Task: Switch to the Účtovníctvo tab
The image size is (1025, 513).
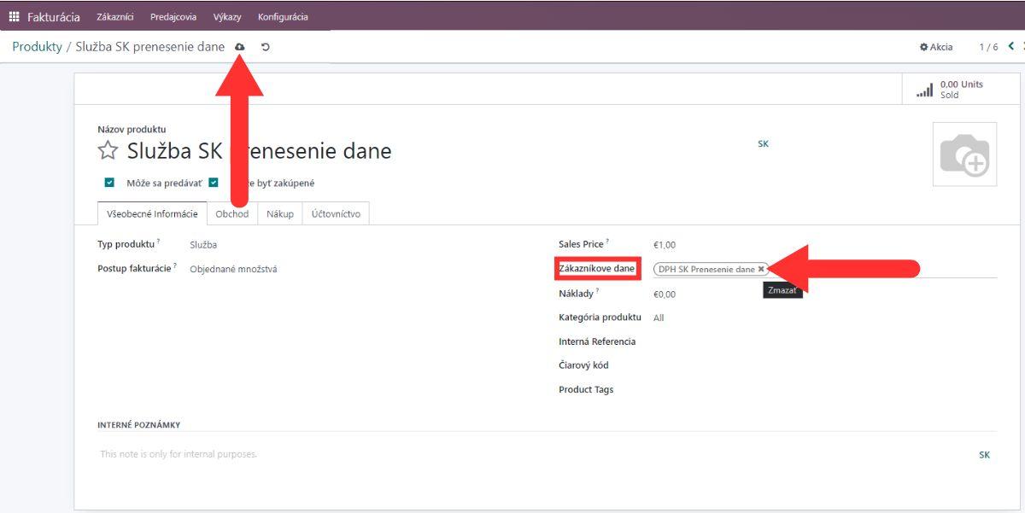Action: tap(336, 214)
